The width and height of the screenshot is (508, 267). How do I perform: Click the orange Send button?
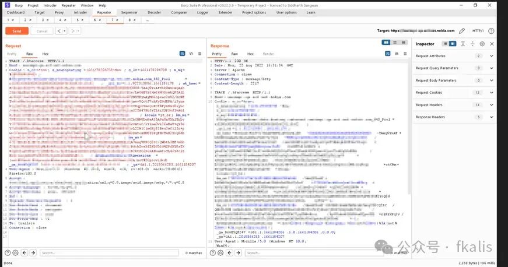(x=17, y=31)
